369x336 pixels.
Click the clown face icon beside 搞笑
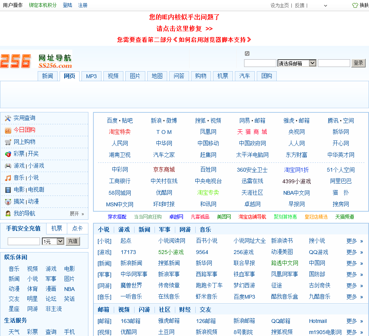(8, 202)
